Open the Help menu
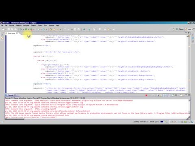Image resolution: width=195 pixels, height=146 pixels. [58, 26]
